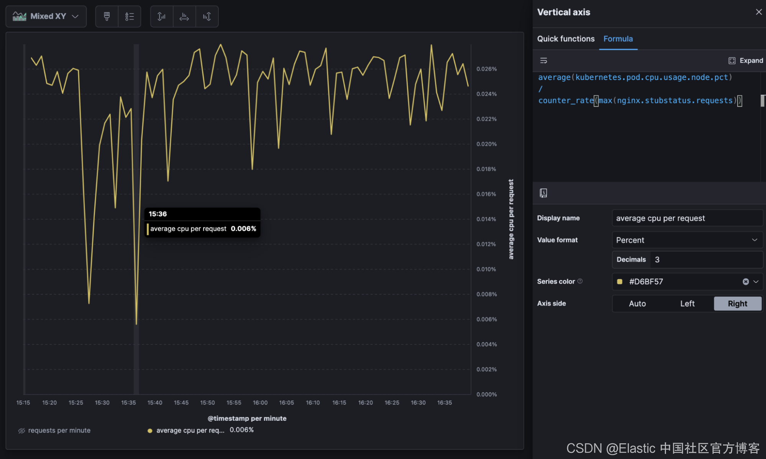766x459 pixels.
Task: Click the #D6BF57 color swatch
Action: (x=620, y=282)
